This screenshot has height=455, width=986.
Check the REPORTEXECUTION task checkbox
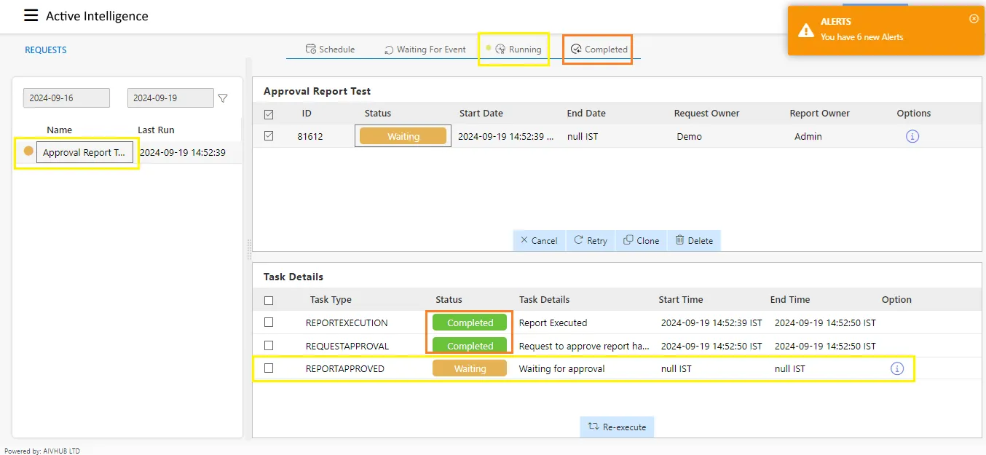coord(269,323)
